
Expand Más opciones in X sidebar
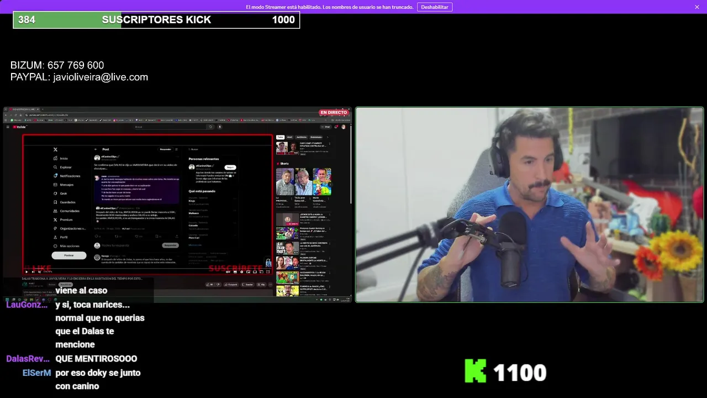coord(66,246)
